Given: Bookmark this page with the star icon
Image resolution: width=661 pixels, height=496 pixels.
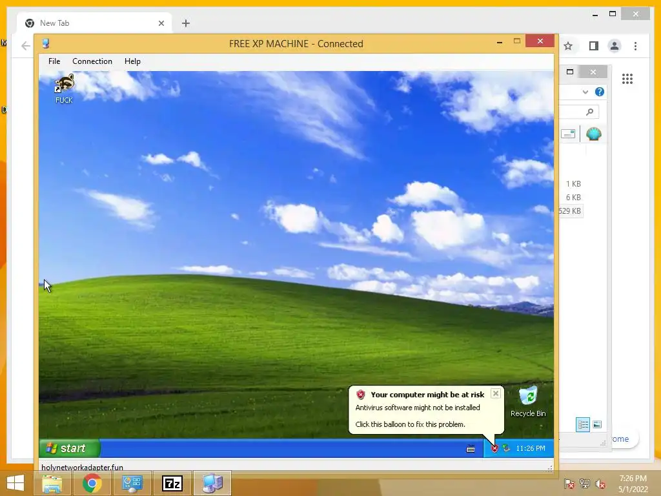Looking at the screenshot, I should coord(568,46).
